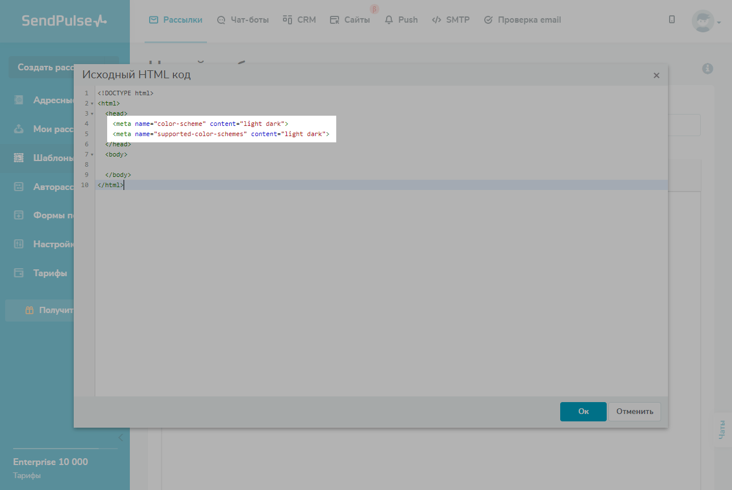
Task: Click the opening <head> tag line
Action: pyautogui.click(x=116, y=113)
